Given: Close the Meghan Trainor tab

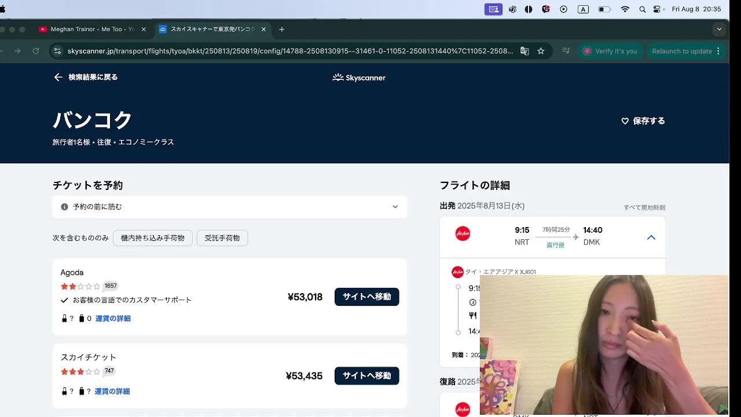Looking at the screenshot, I should pyautogui.click(x=144, y=29).
